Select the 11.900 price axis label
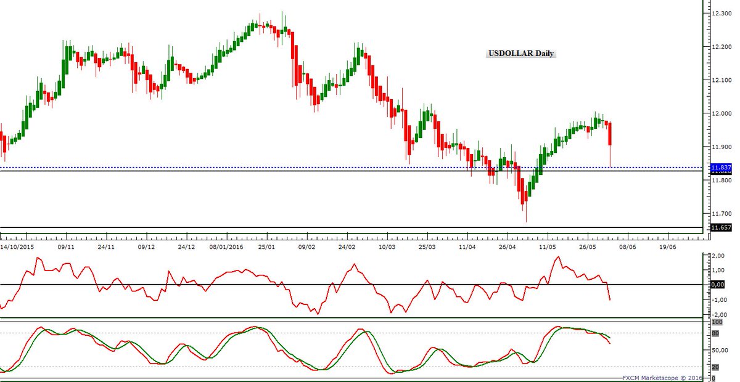 (x=721, y=147)
